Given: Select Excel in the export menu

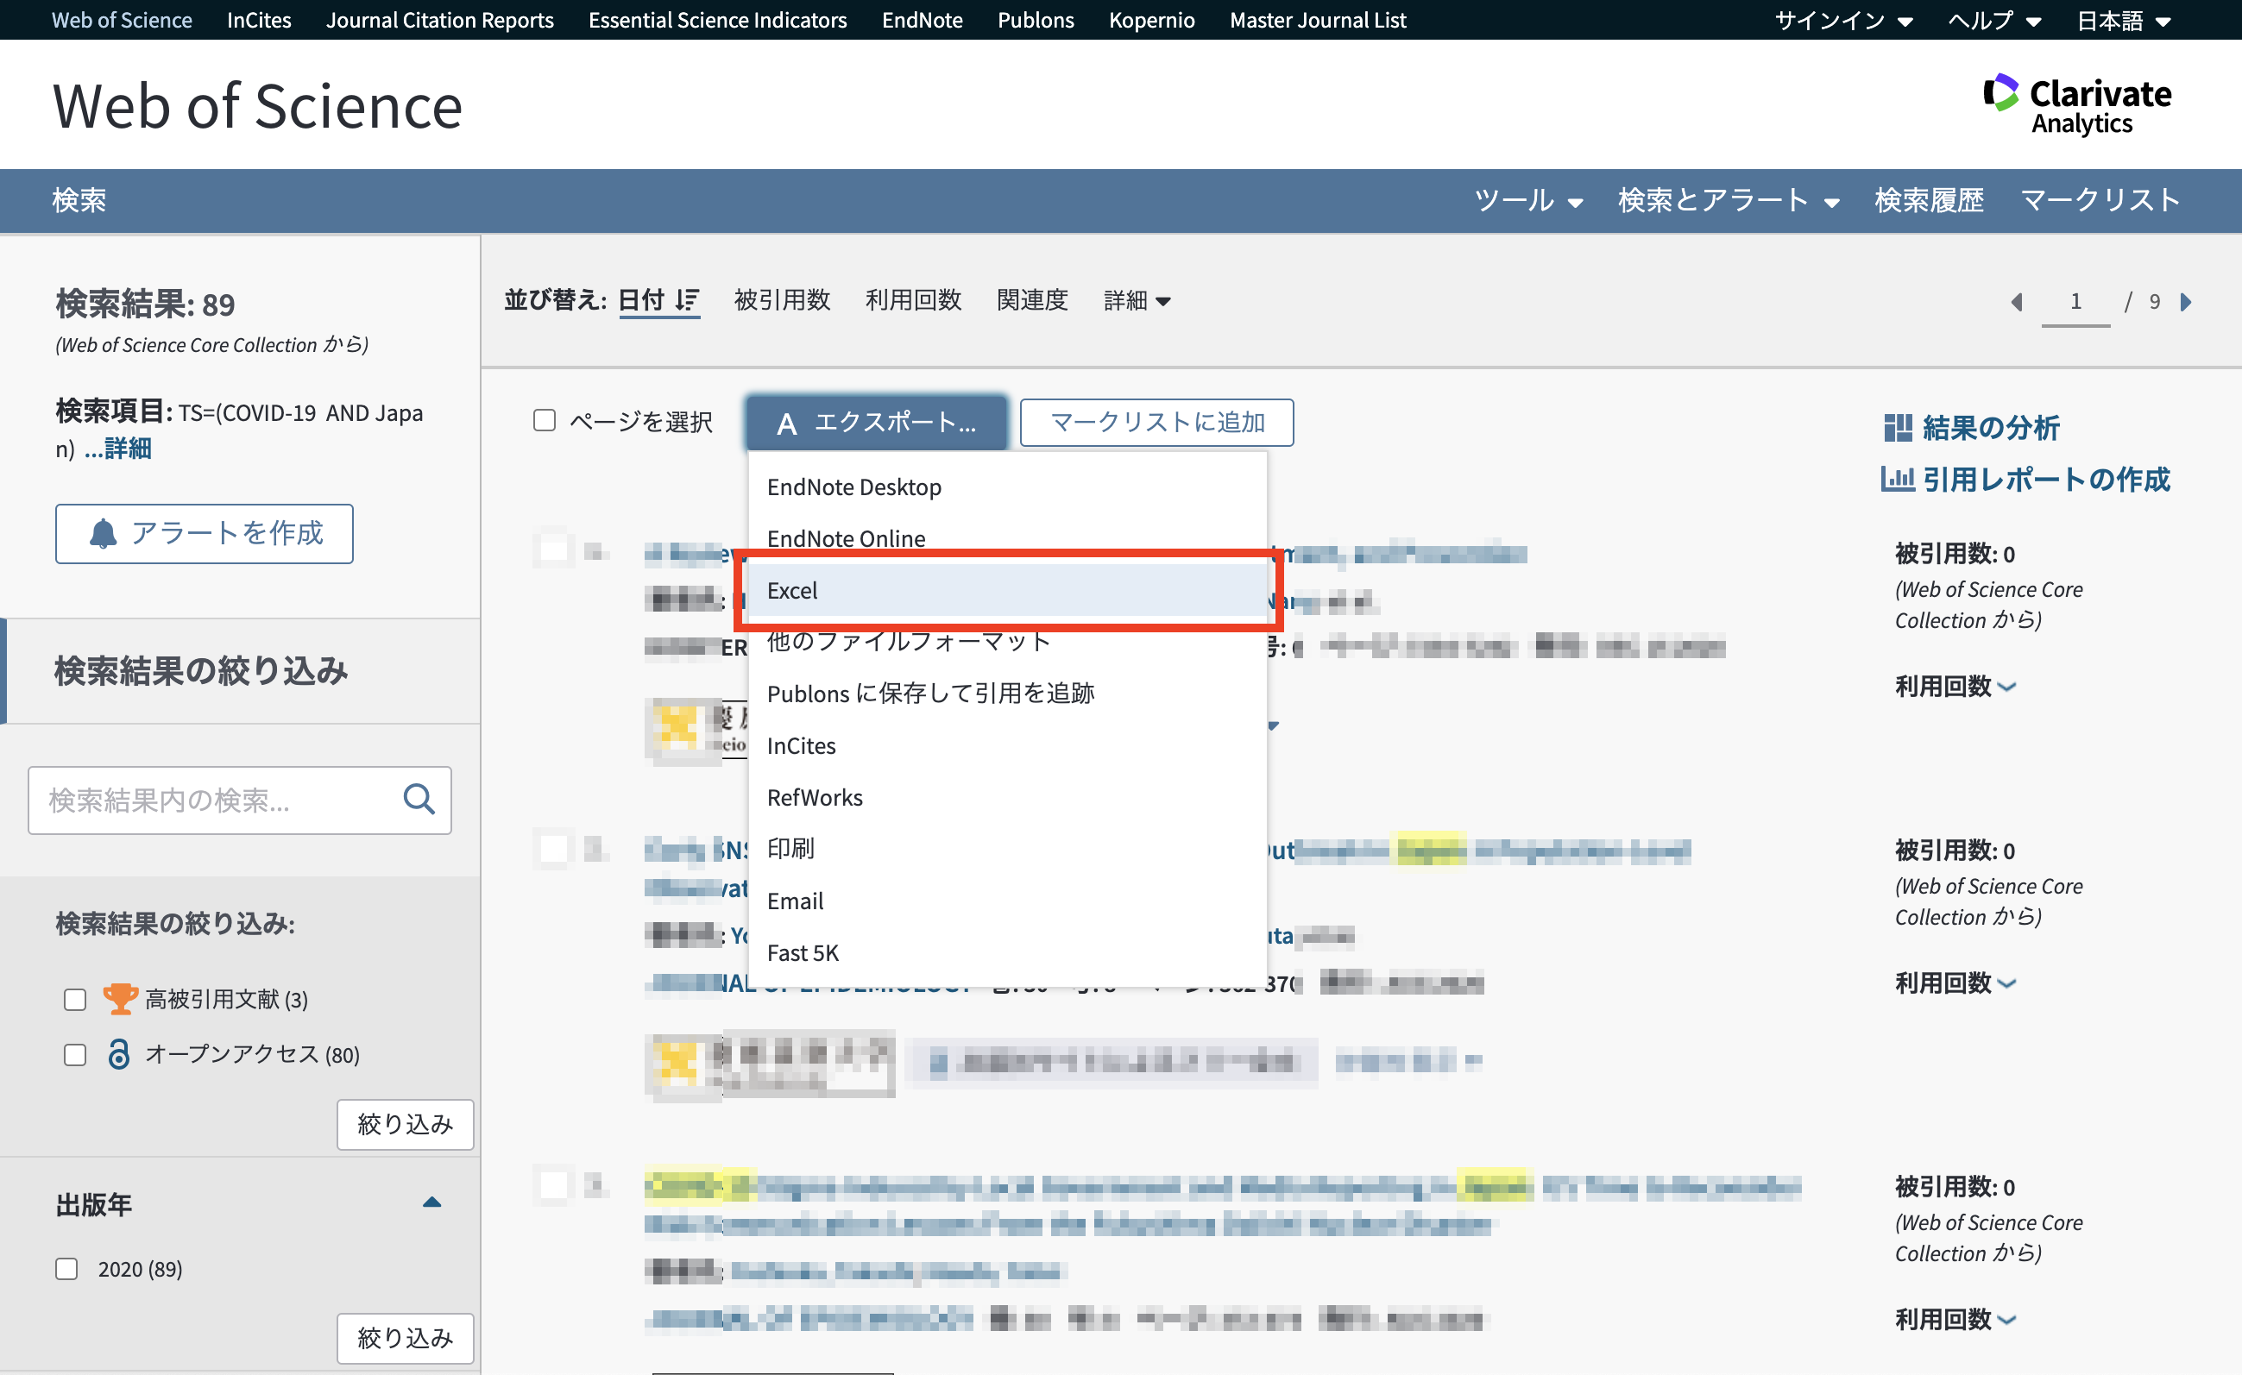Looking at the screenshot, I should click(1007, 590).
